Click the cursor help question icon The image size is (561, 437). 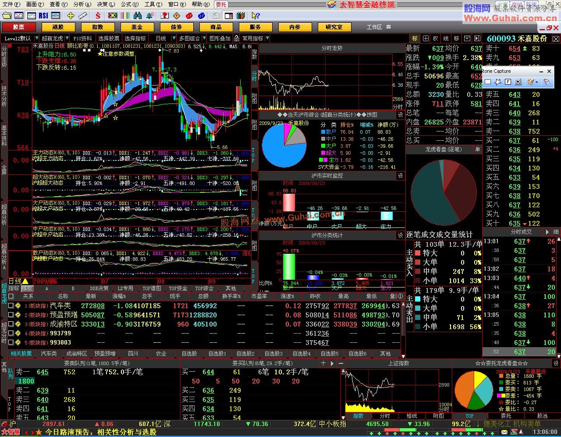[256, 16]
